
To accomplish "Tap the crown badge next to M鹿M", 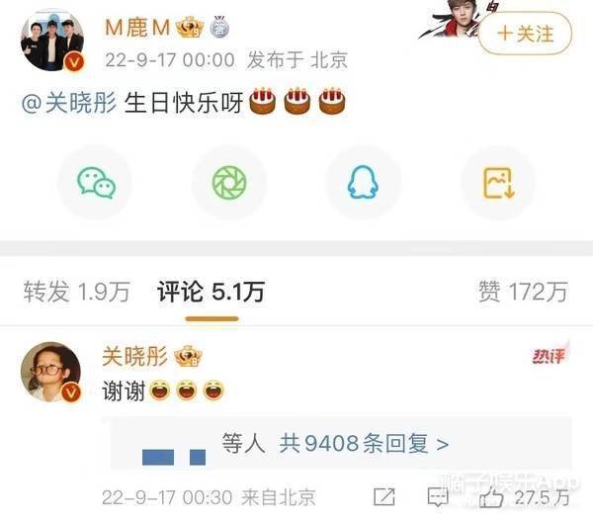I will click(x=190, y=27).
